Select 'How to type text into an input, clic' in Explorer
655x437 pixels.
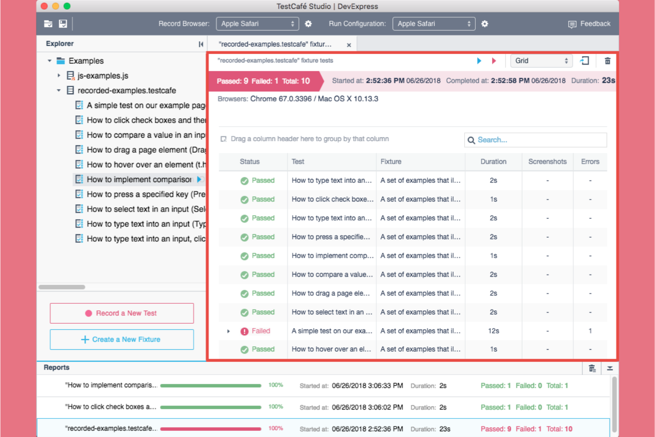pos(141,239)
